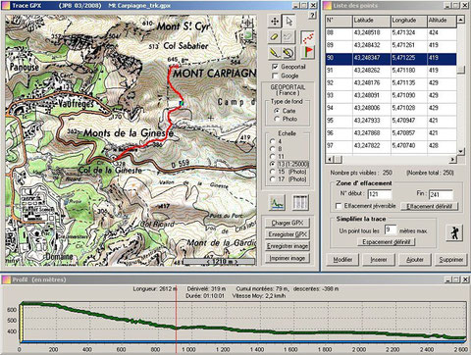The width and height of the screenshot is (471, 355).
Task: Click the Enregistrer image button
Action: pyautogui.click(x=288, y=246)
